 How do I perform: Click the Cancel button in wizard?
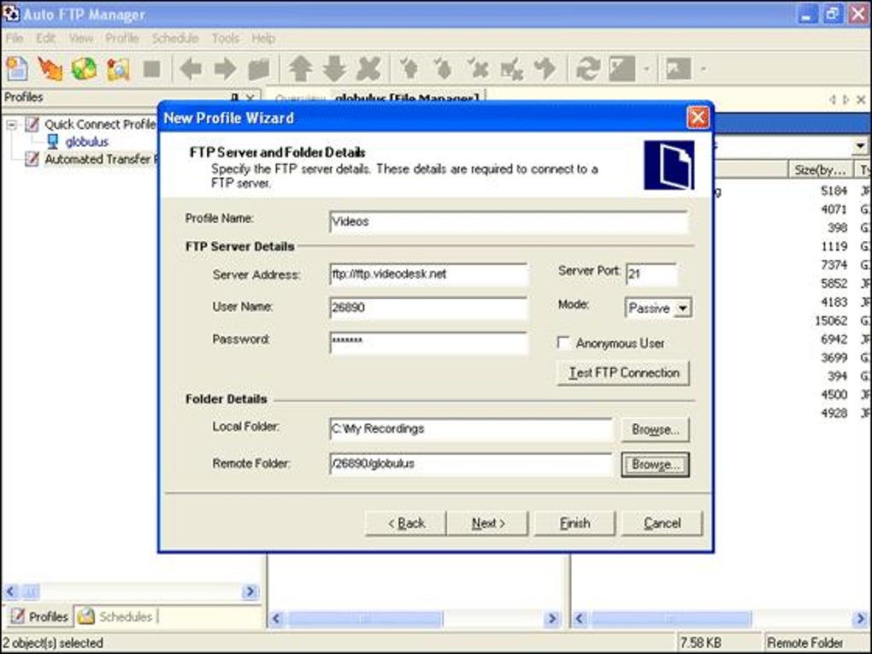click(662, 523)
